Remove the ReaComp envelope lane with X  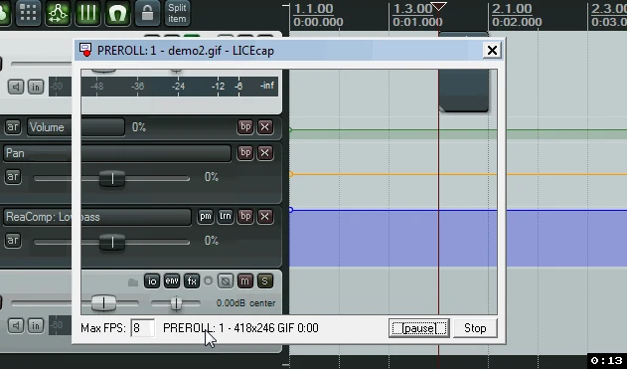tap(264, 217)
